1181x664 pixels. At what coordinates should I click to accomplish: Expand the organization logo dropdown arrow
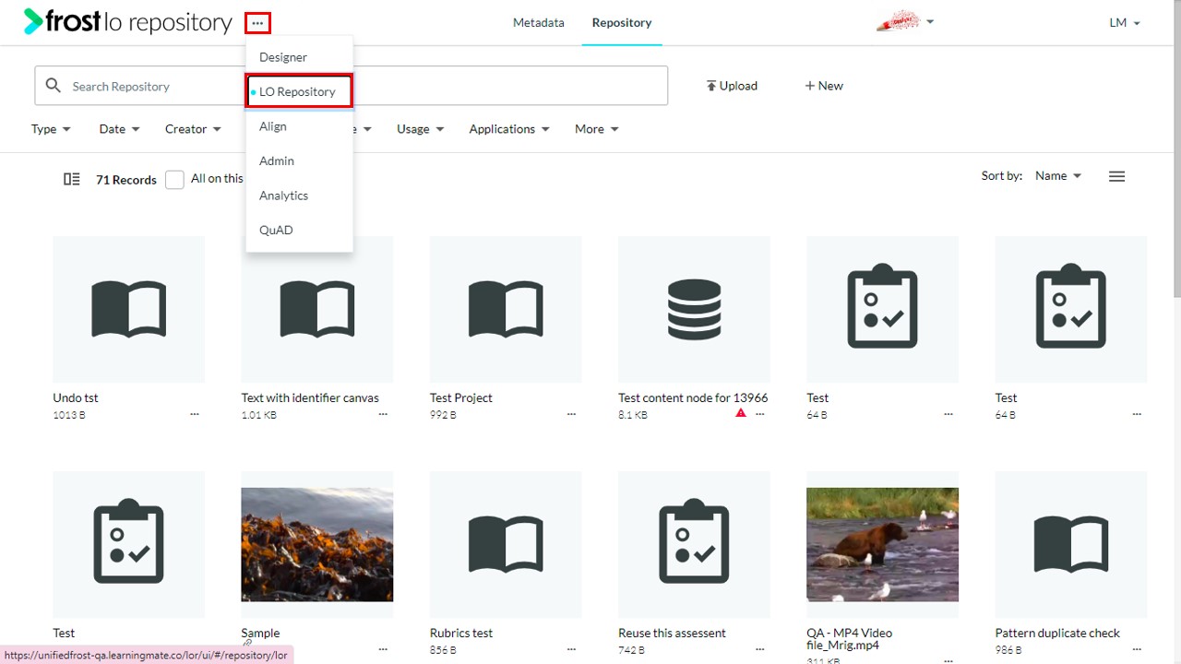930,21
